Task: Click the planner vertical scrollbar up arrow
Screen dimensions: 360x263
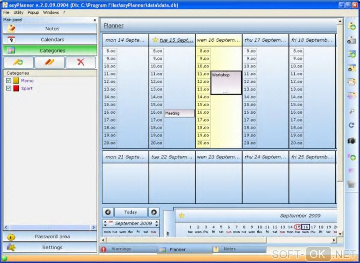Action: point(340,22)
